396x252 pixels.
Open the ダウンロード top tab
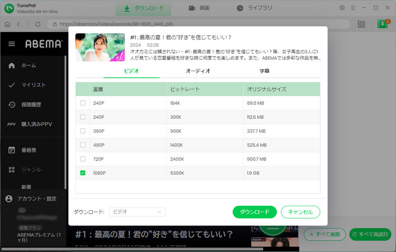(144, 8)
